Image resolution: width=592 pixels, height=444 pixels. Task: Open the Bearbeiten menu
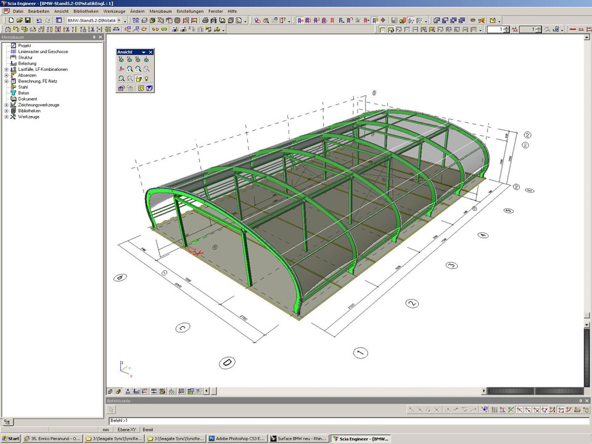pos(39,11)
